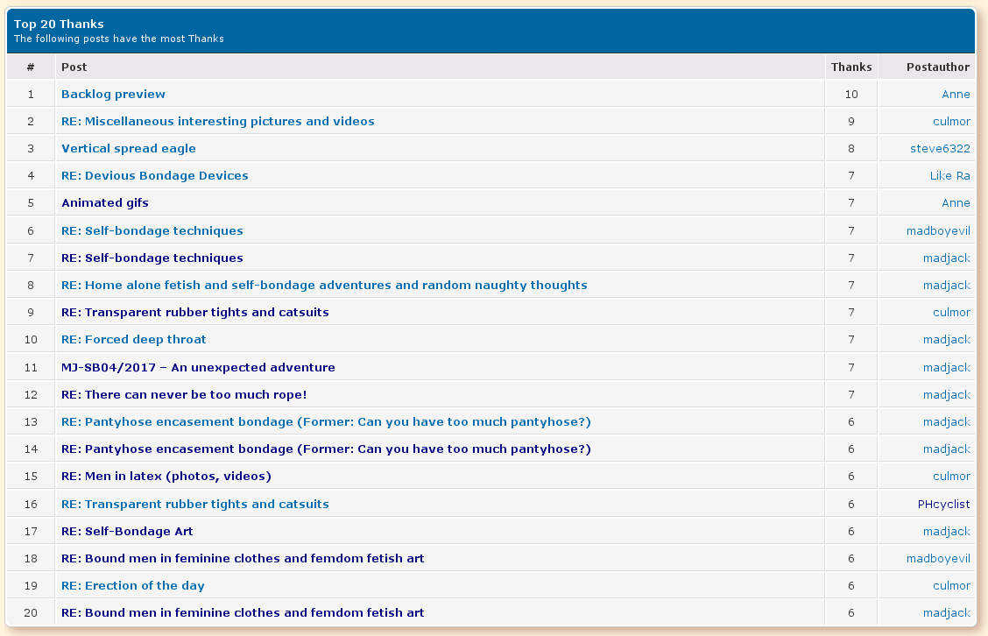
Task: Open "RE: Miscellaneous interesting pictures and videos" post
Action: [x=217, y=121]
